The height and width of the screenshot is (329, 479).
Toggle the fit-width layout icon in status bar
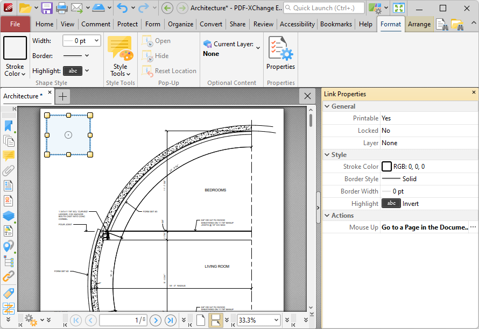(x=216, y=320)
